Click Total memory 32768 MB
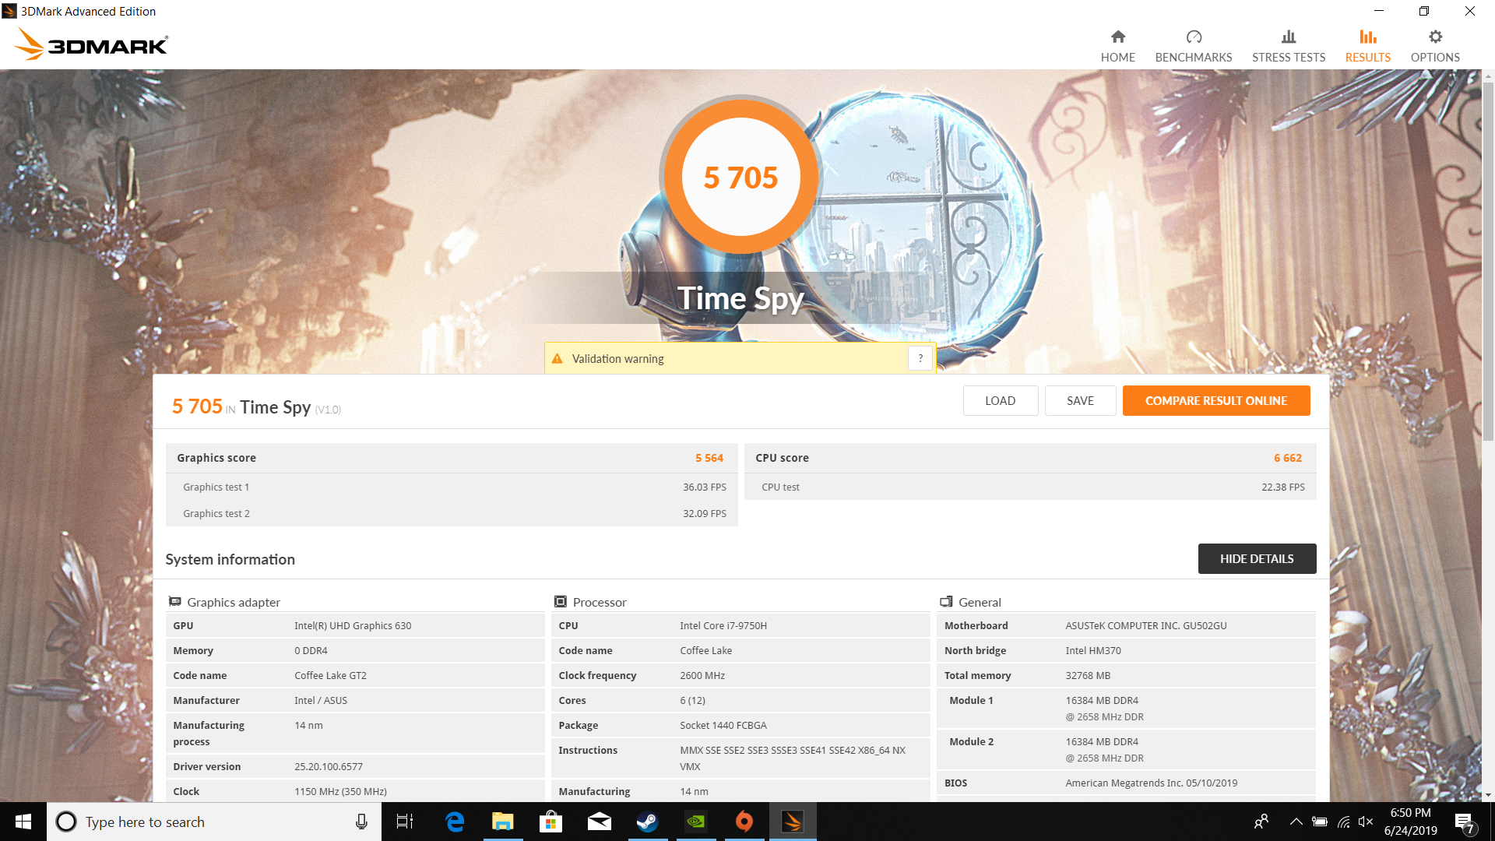This screenshot has width=1495, height=841. [x=1088, y=675]
